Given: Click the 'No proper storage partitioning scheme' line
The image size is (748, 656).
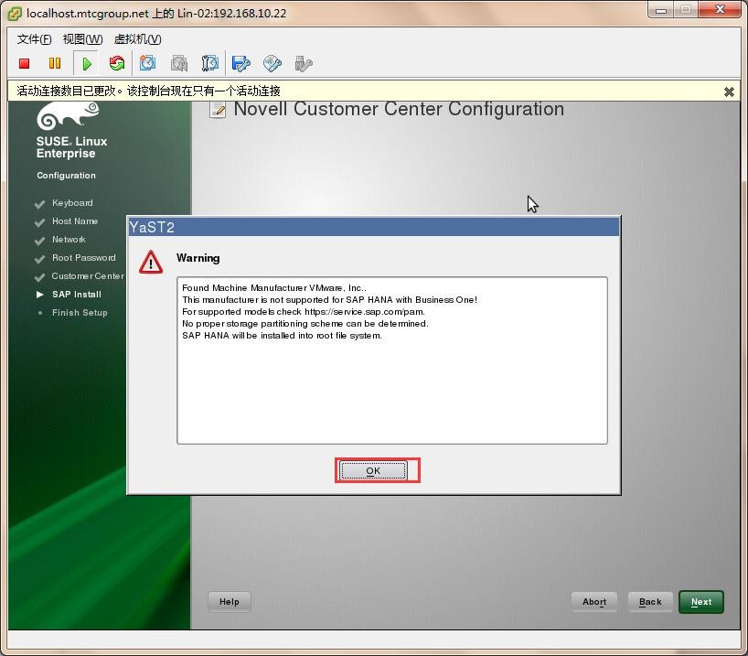Looking at the screenshot, I should click(305, 324).
